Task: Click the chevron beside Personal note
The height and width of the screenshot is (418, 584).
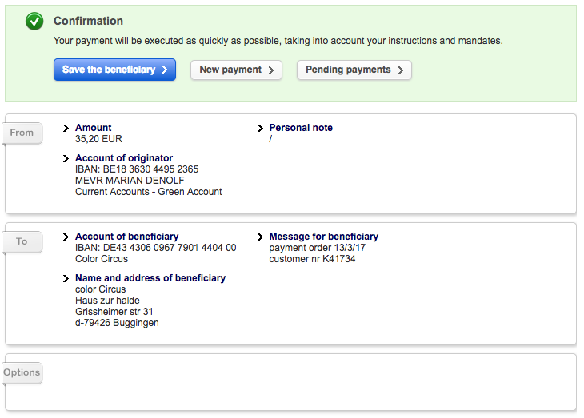Action: point(261,128)
